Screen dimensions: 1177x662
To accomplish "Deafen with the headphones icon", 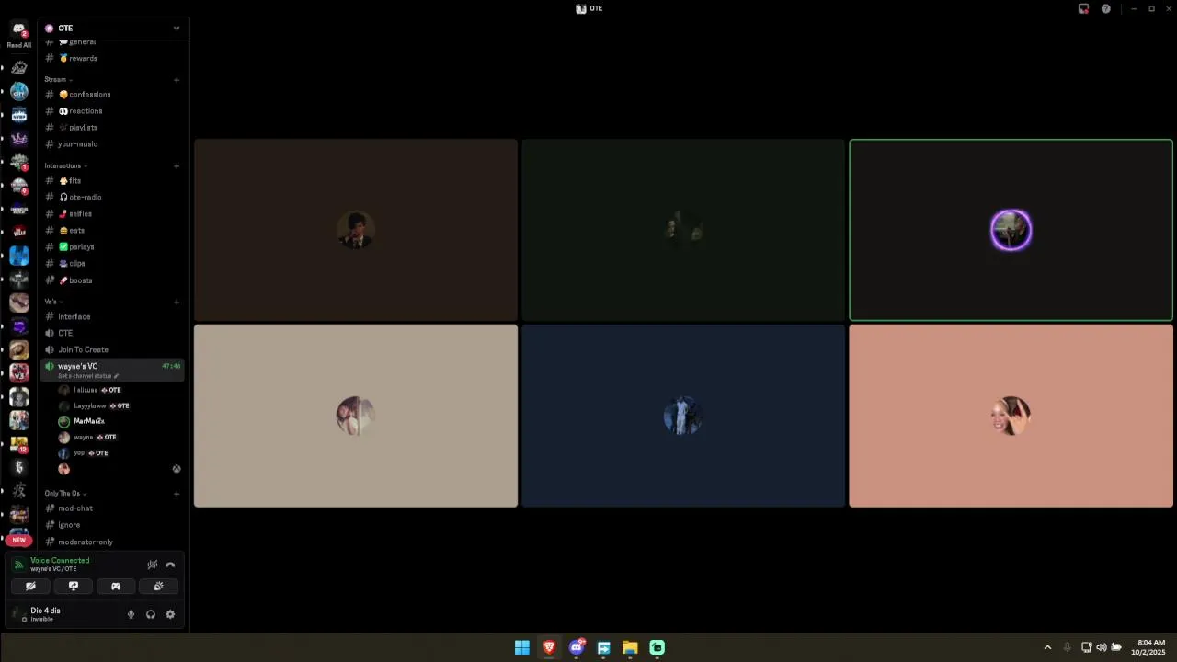I will point(151,614).
